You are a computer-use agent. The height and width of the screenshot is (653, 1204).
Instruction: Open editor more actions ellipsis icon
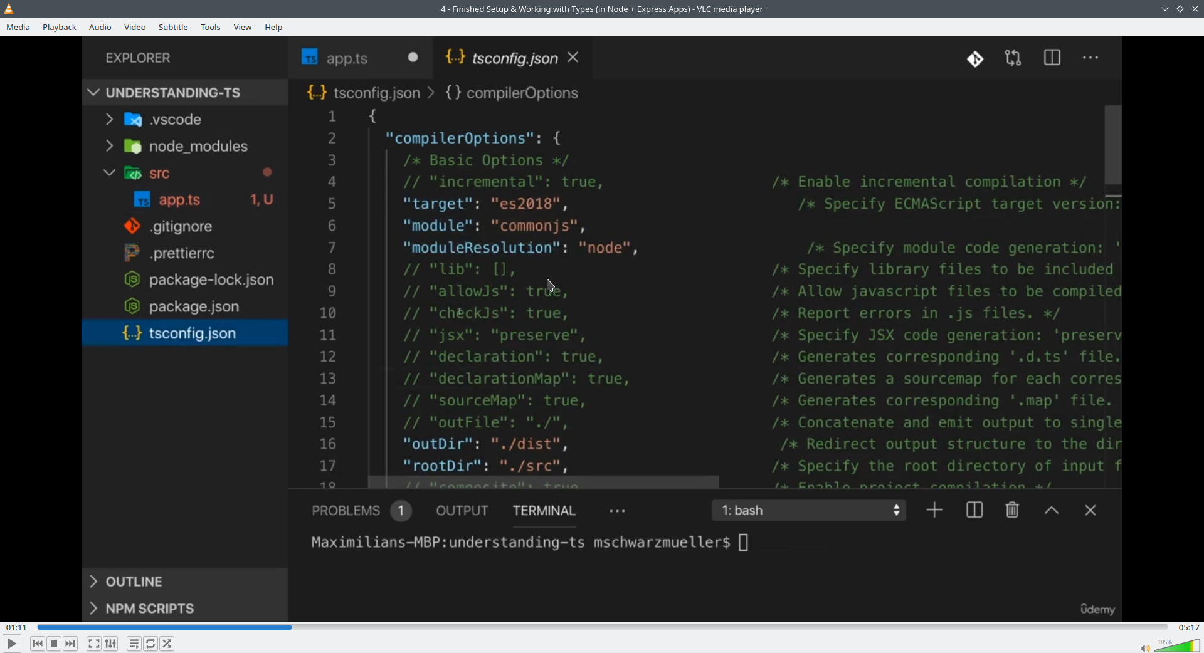[x=1091, y=58]
